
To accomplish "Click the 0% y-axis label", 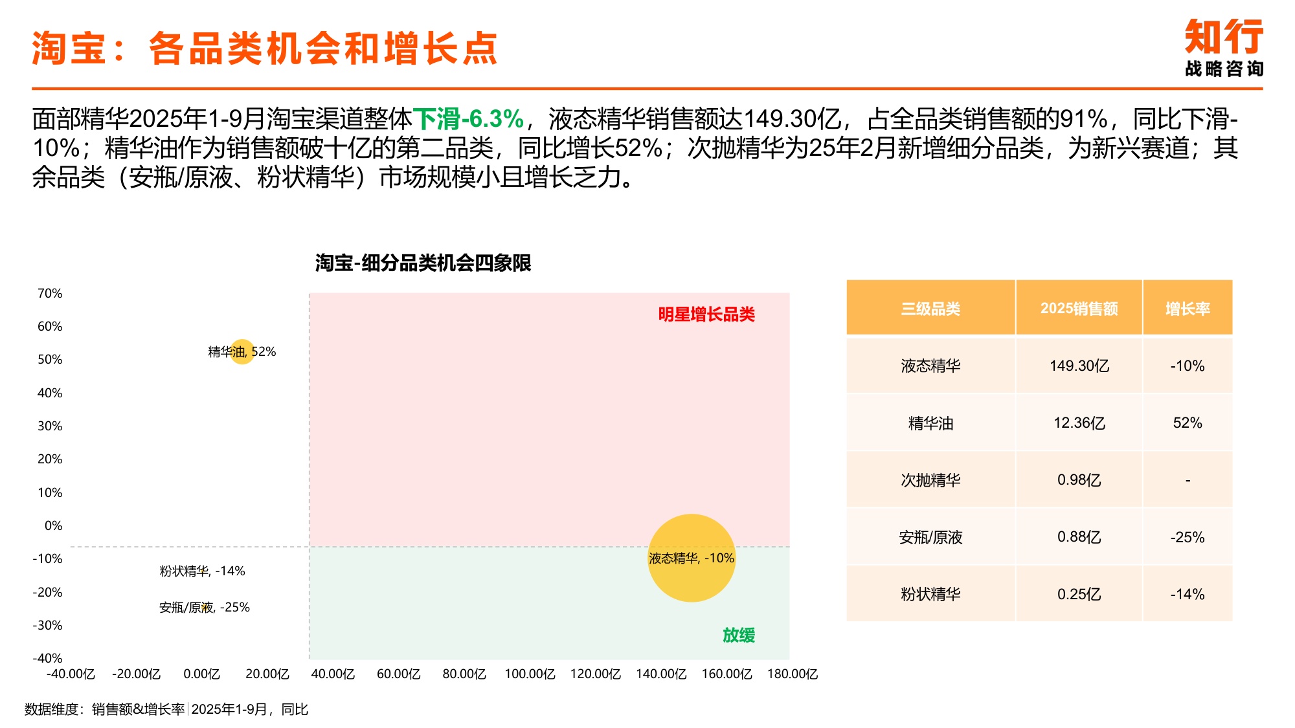I will [53, 525].
